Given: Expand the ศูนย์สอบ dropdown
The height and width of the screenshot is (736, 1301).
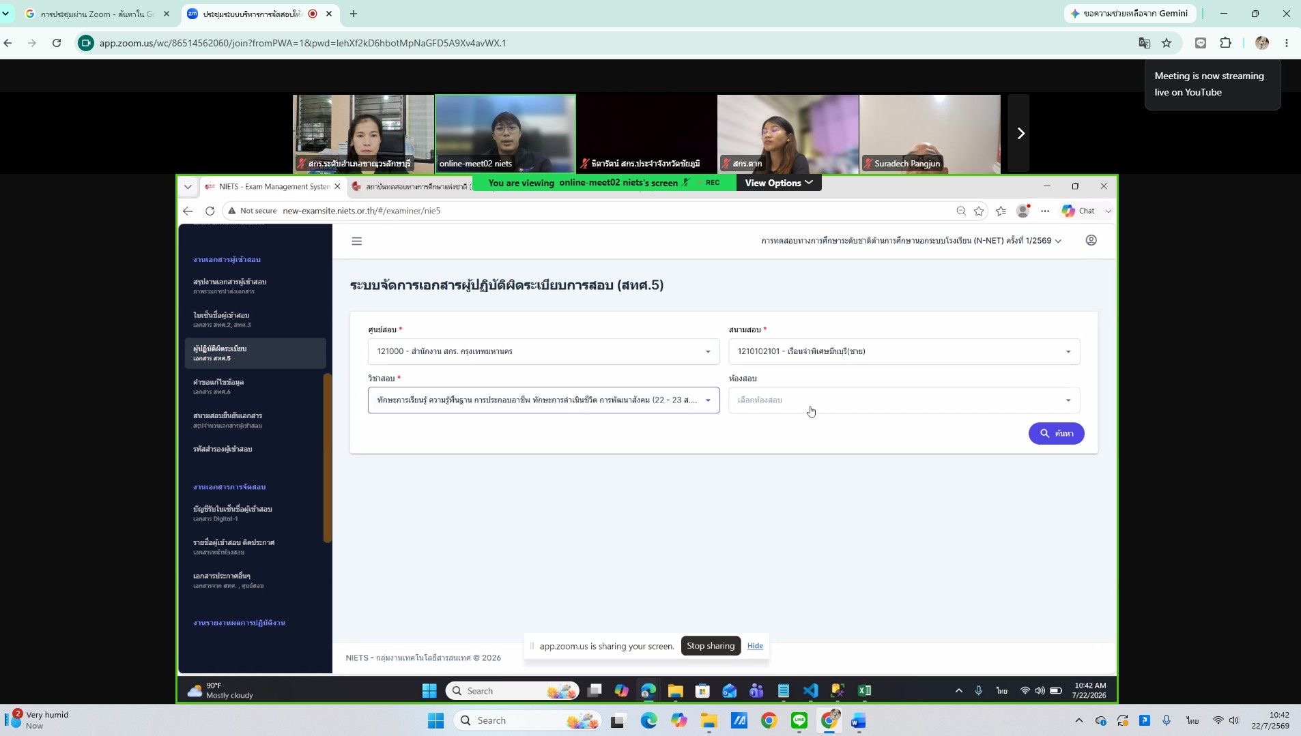Looking at the screenshot, I should pyautogui.click(x=543, y=352).
